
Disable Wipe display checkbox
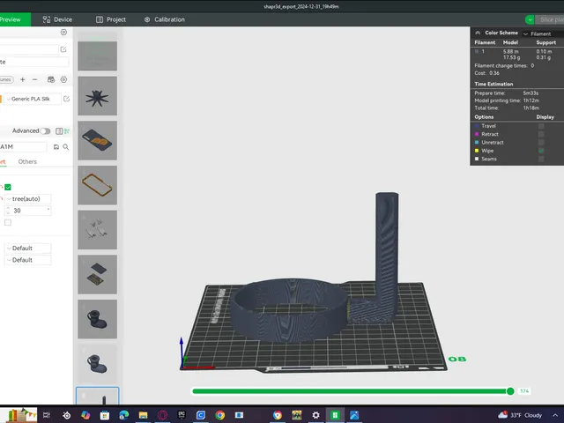click(x=541, y=151)
